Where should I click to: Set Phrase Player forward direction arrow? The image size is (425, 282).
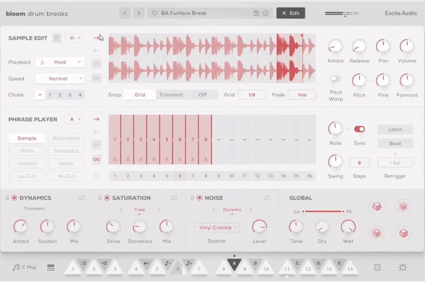click(96, 119)
